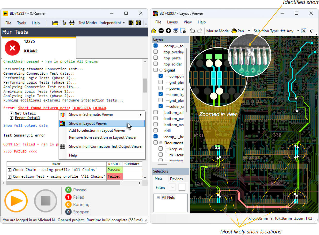Open the Test Mode Independent dropdown
Image resolution: width=319 pixels, height=235 pixels.
[x=112, y=23]
